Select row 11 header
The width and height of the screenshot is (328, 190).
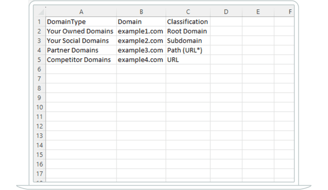tap(39, 117)
